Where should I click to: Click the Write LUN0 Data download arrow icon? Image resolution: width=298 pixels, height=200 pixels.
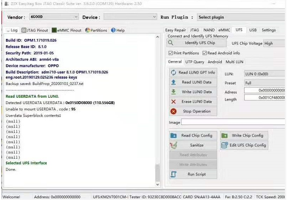173,92
